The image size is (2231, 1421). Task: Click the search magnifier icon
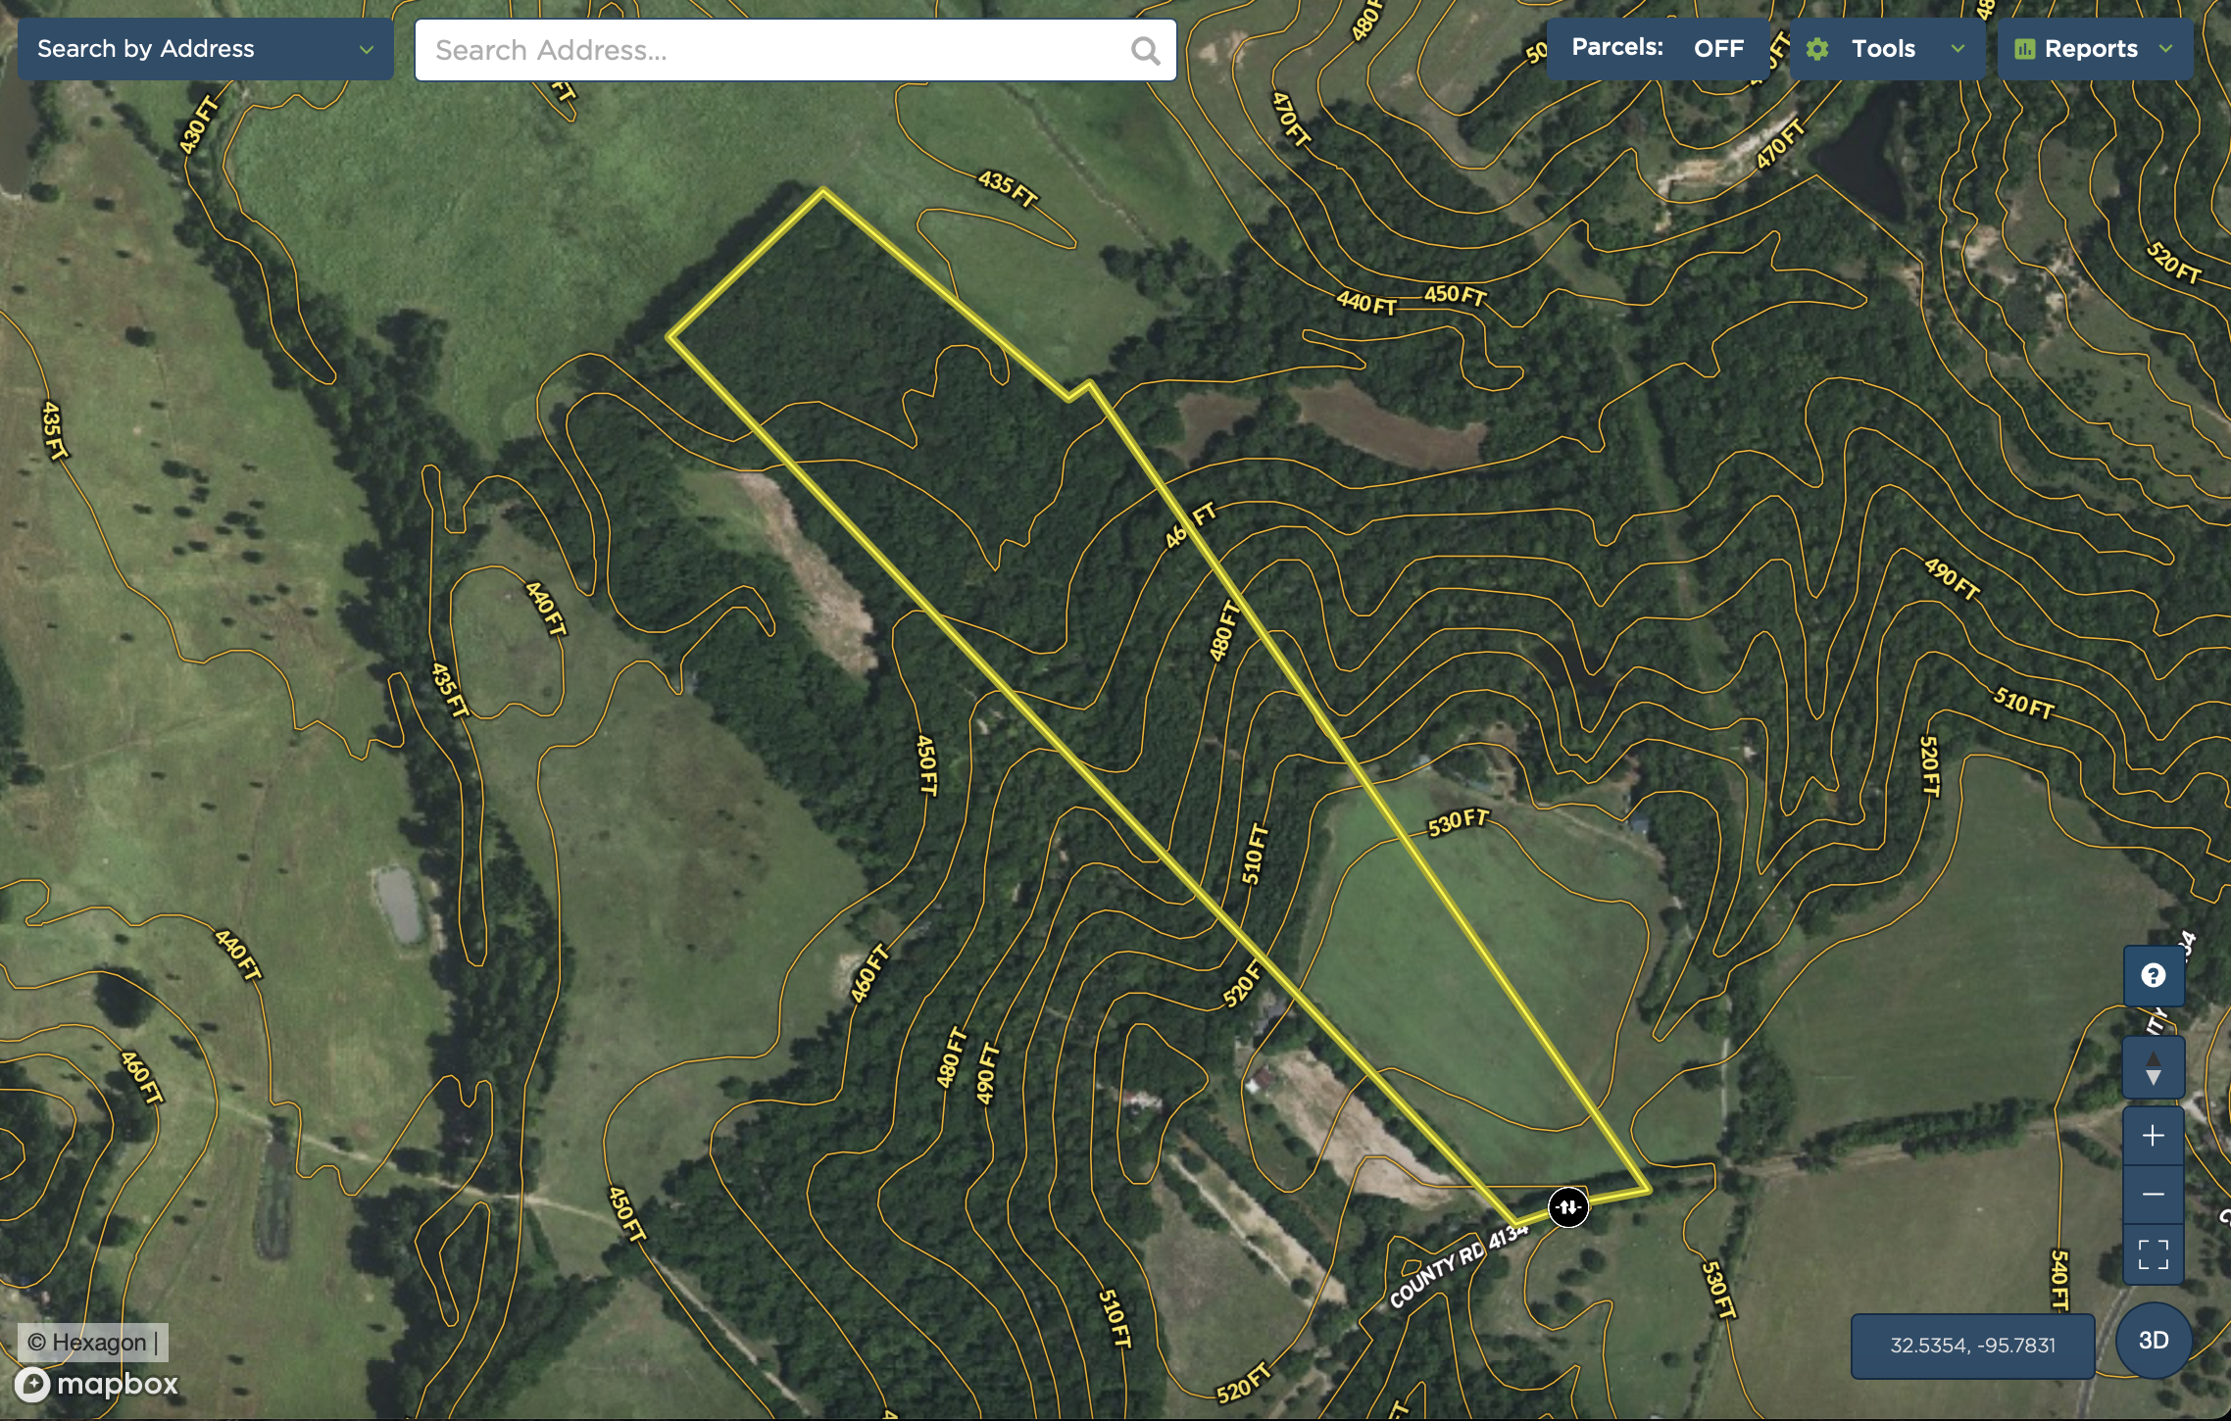click(1144, 50)
